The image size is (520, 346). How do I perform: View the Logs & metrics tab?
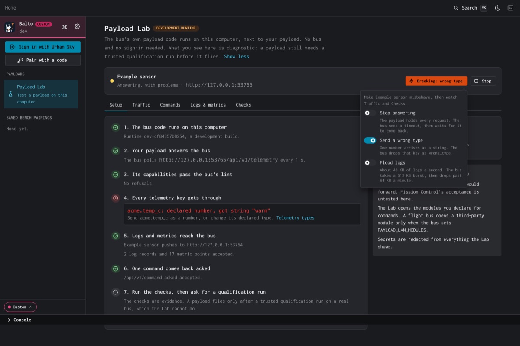click(x=208, y=105)
